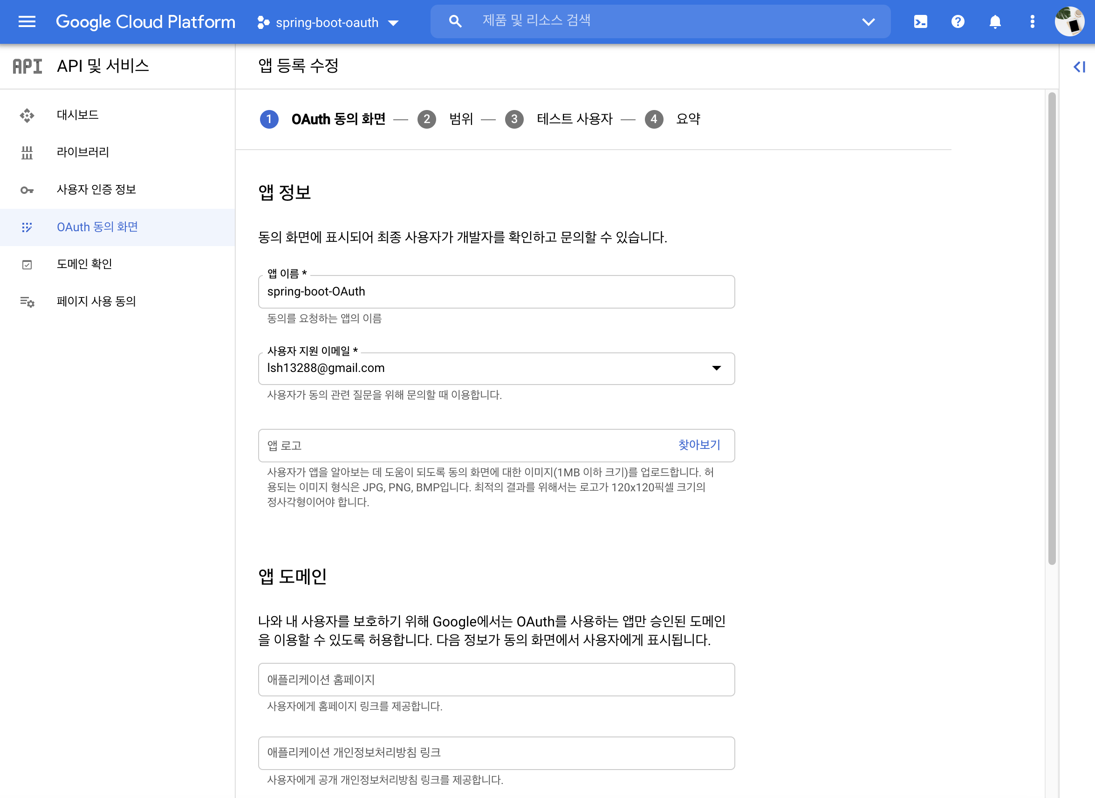Click the search magnifier icon
The height and width of the screenshot is (798, 1095).
point(455,21)
